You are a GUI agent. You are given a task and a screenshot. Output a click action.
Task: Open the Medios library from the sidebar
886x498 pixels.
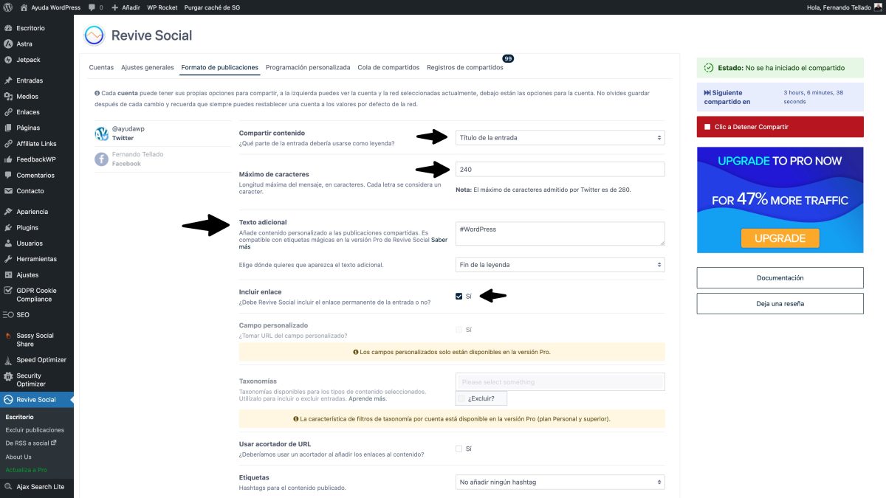click(x=27, y=94)
